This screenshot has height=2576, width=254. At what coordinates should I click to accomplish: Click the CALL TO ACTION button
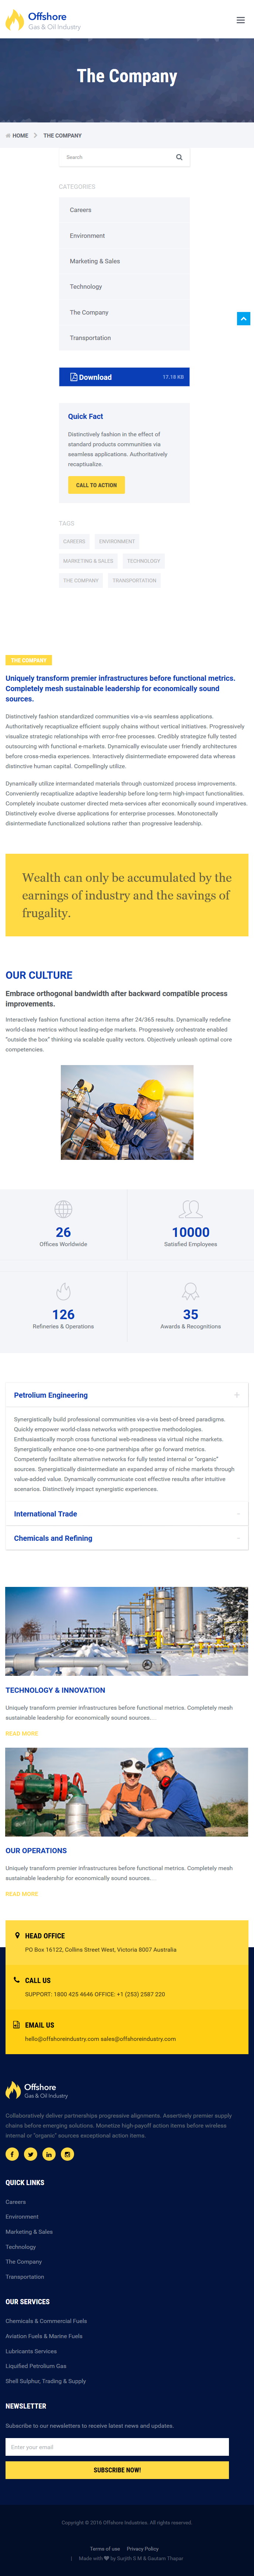coord(96,485)
